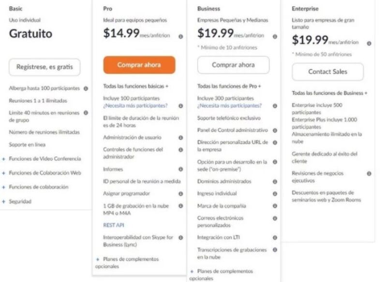
Task: Click info icon next to Integración con LTI
Action: [275, 238]
